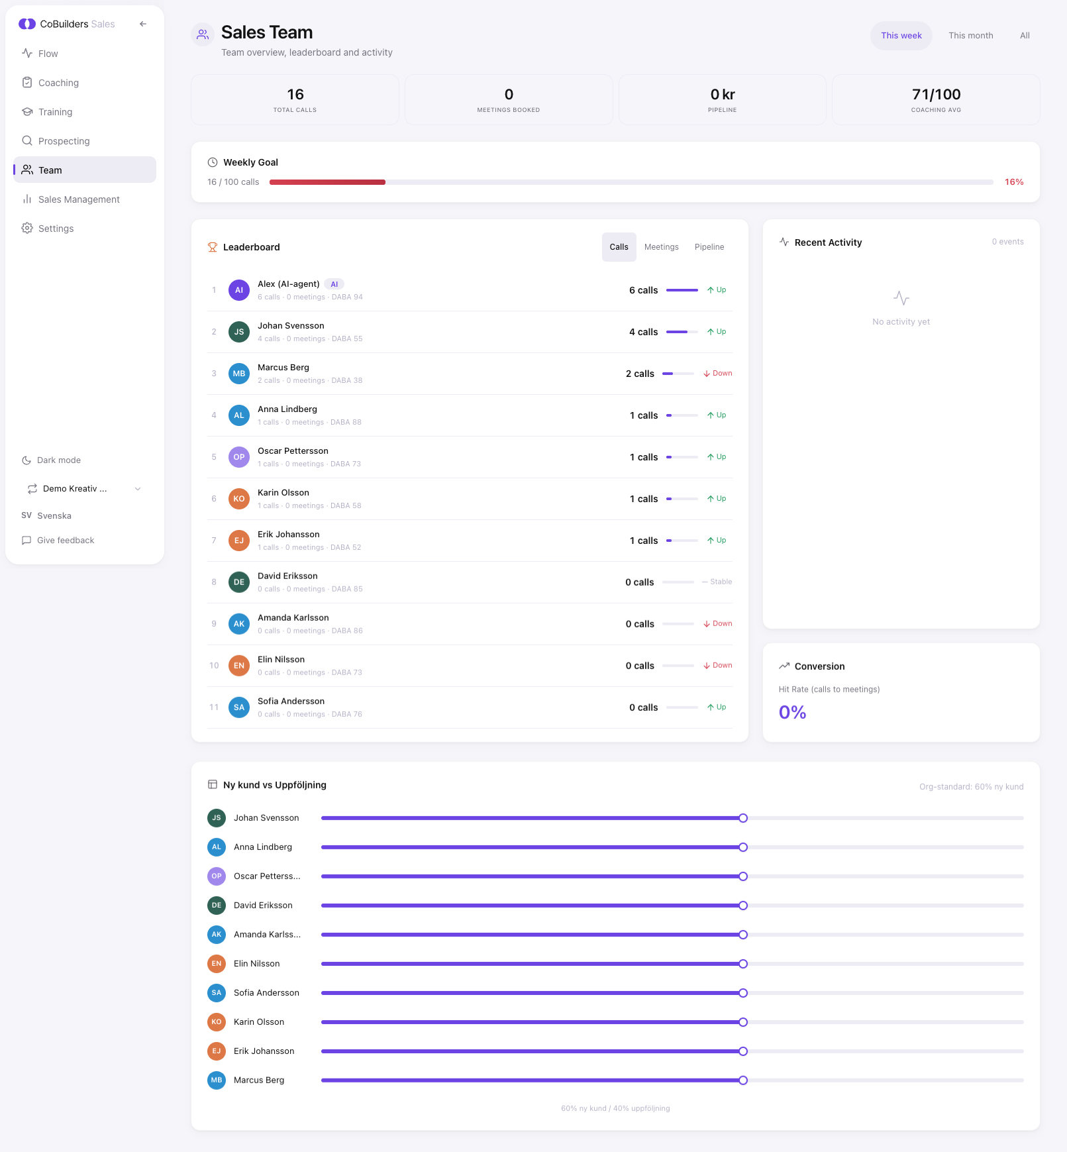Viewport: 1067px width, 1152px height.
Task: Switch leaderboard to the Pipeline tab
Action: [x=709, y=246]
